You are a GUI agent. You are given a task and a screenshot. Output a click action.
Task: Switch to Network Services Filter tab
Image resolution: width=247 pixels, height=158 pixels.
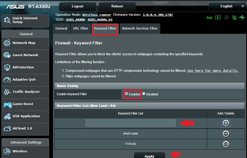pyautogui.click(x=140, y=28)
